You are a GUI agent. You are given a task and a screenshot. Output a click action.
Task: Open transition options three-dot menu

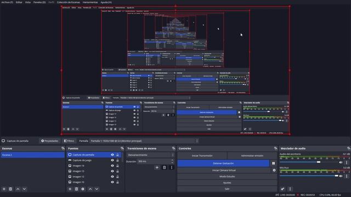click(x=172, y=167)
